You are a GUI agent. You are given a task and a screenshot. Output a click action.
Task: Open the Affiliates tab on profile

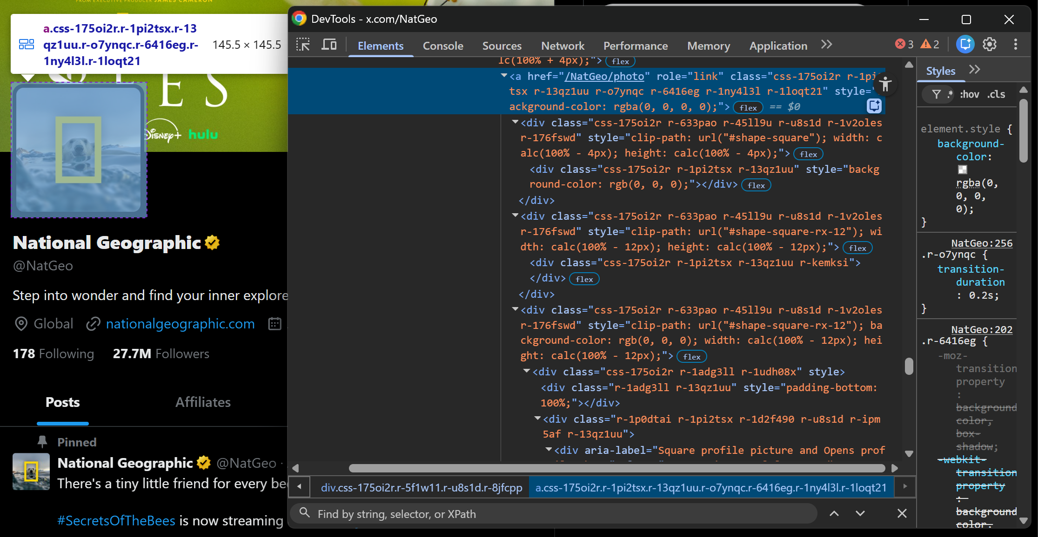point(203,402)
